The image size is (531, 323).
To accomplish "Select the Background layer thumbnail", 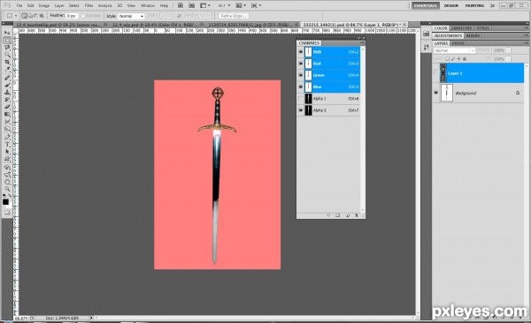I will click(447, 93).
